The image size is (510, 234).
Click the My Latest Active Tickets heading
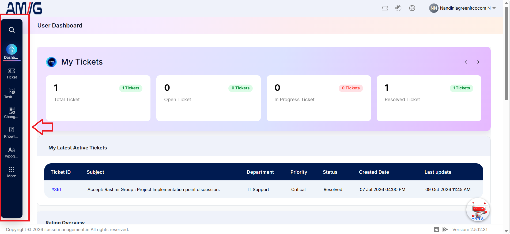pos(78,148)
